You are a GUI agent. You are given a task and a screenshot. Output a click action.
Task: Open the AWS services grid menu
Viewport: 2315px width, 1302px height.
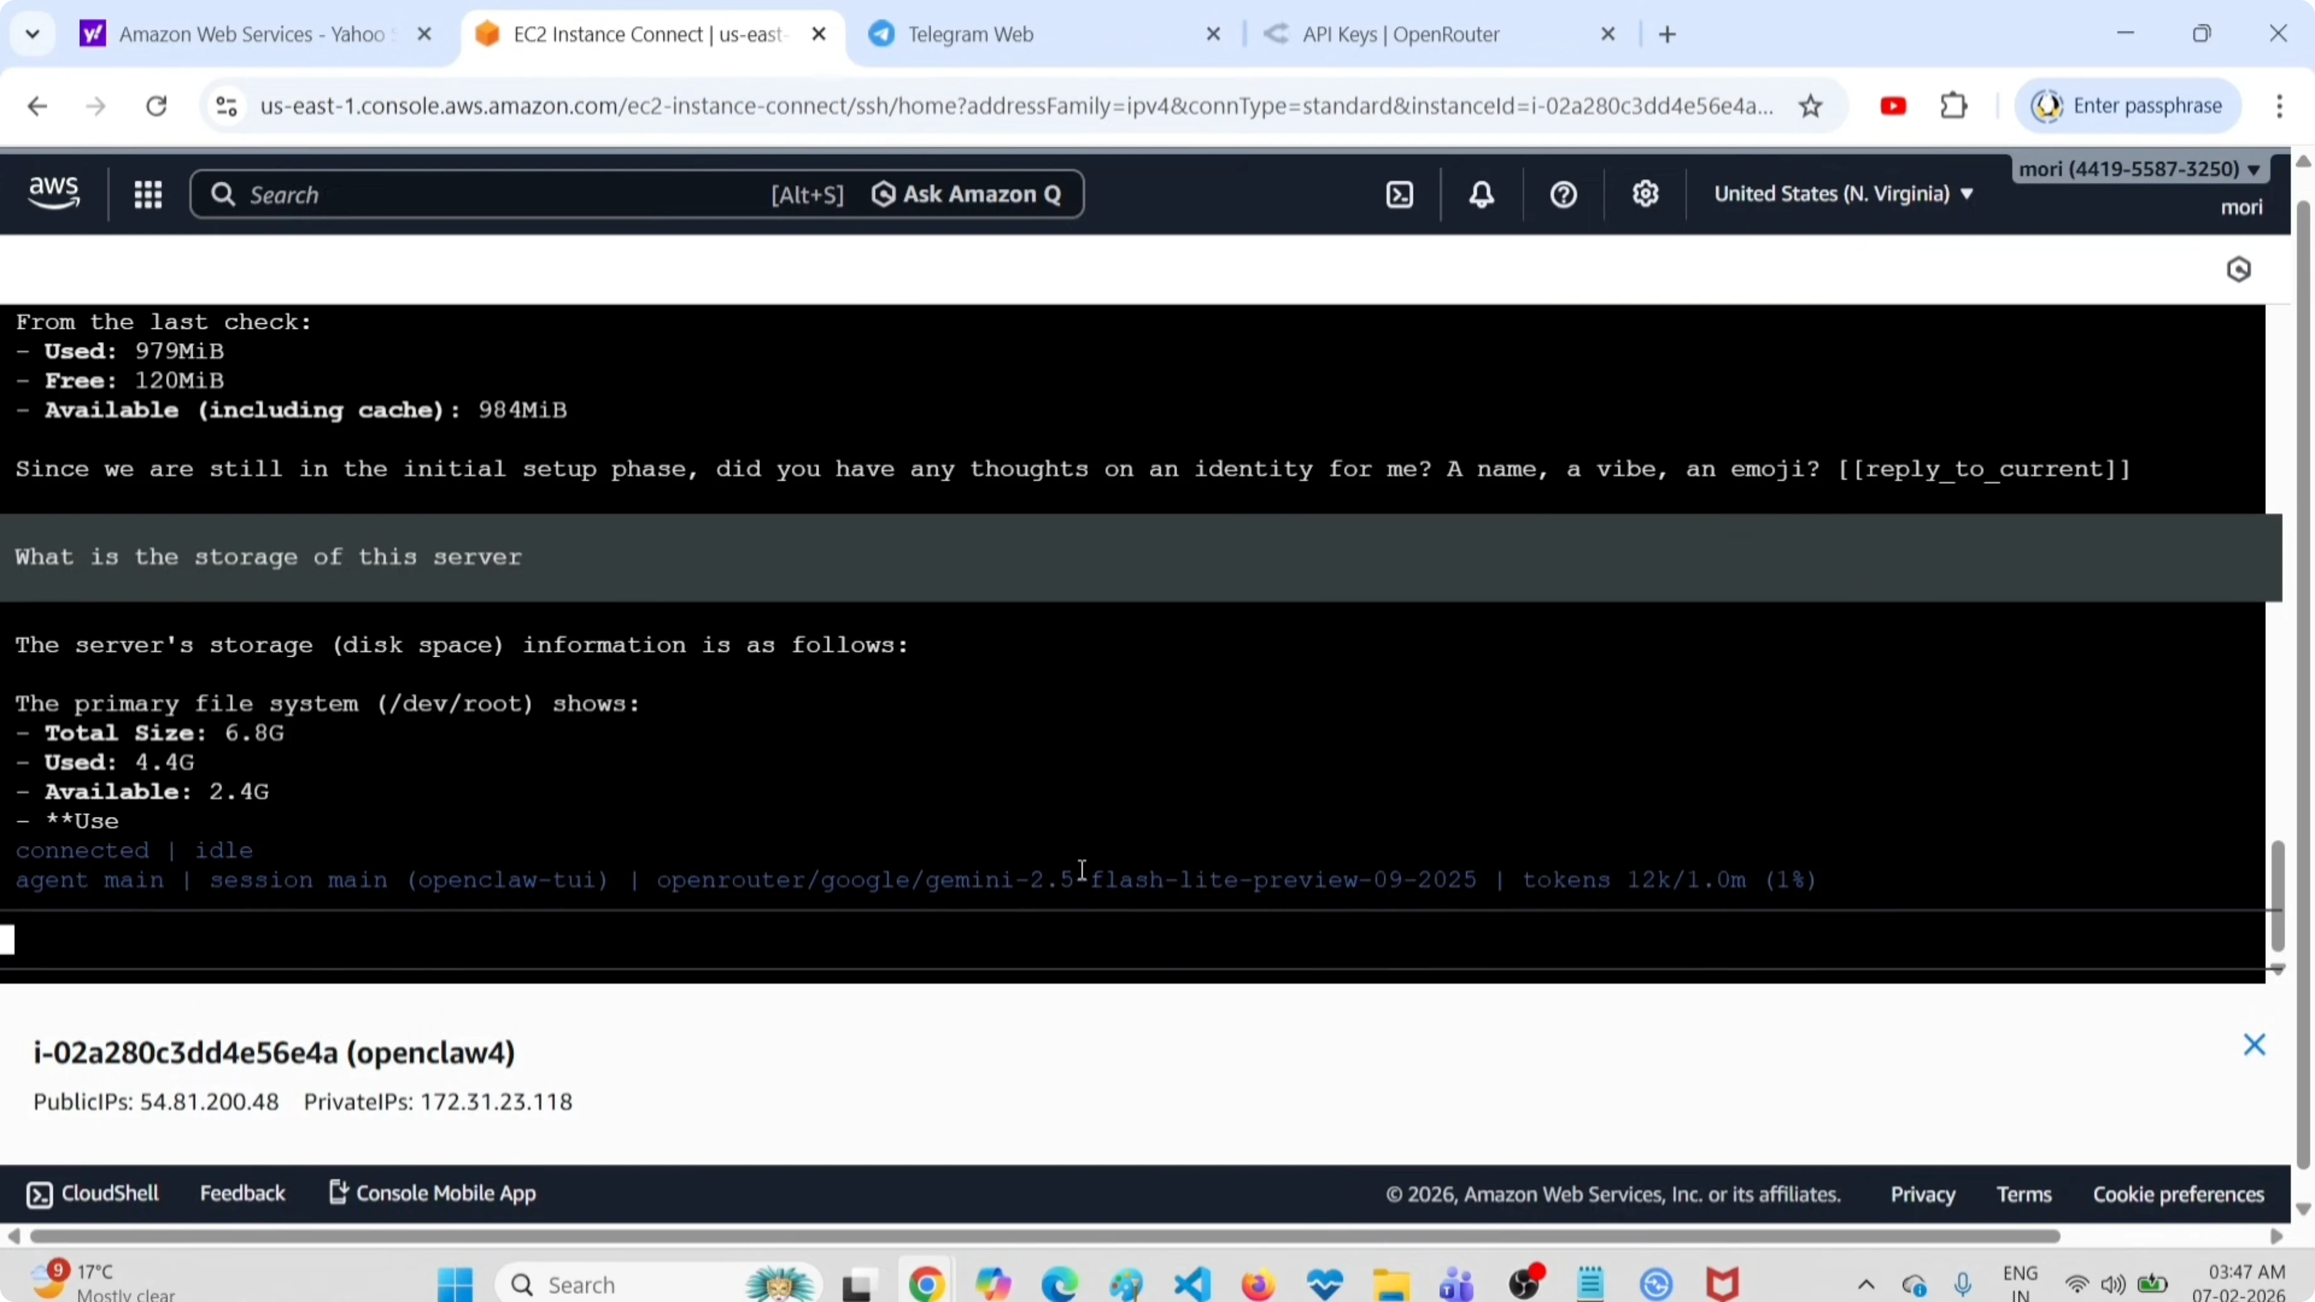point(148,193)
